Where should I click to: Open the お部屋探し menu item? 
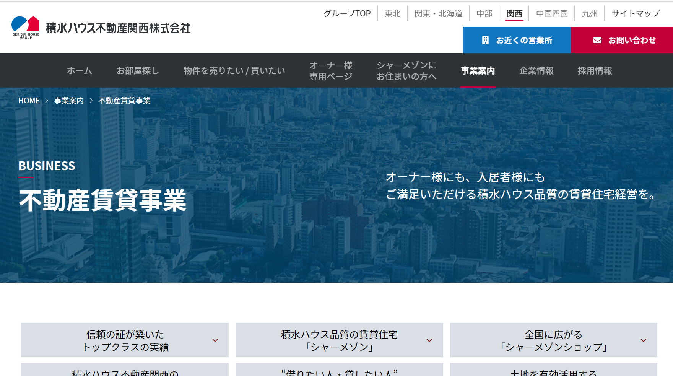[138, 71]
